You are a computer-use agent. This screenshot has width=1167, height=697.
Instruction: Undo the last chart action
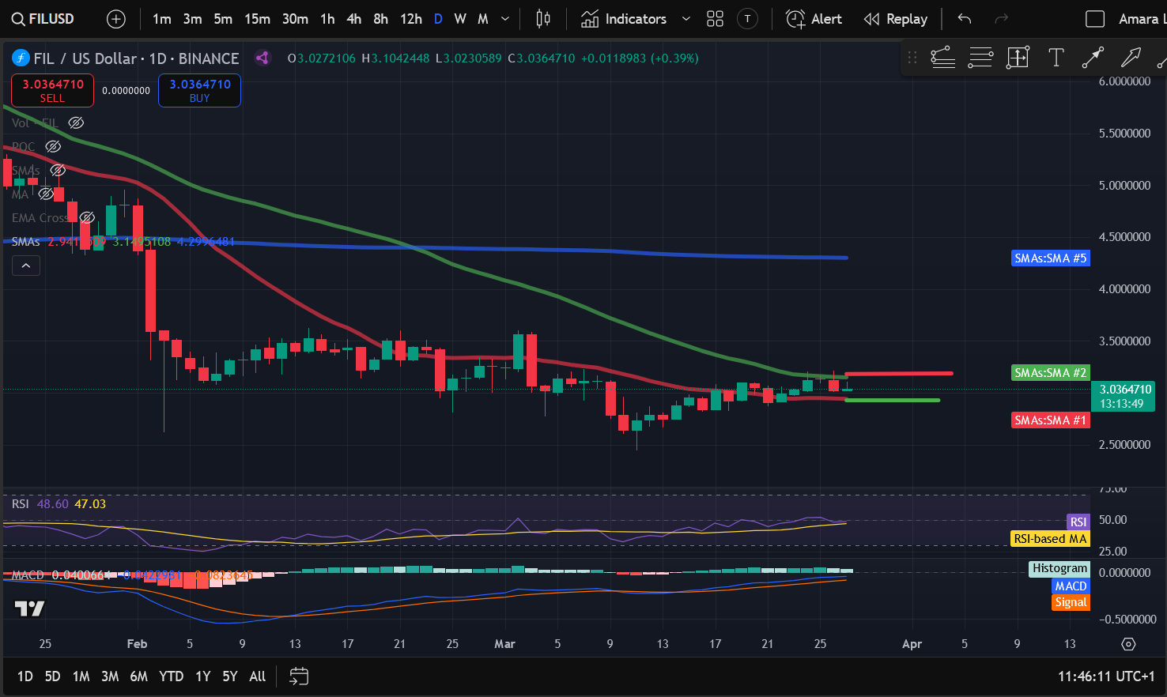965,19
